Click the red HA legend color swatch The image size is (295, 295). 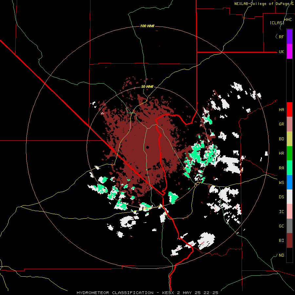tap(289, 109)
